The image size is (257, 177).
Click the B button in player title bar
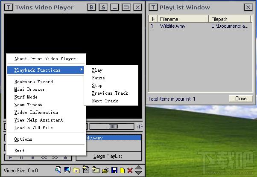pyautogui.click(x=91, y=7)
